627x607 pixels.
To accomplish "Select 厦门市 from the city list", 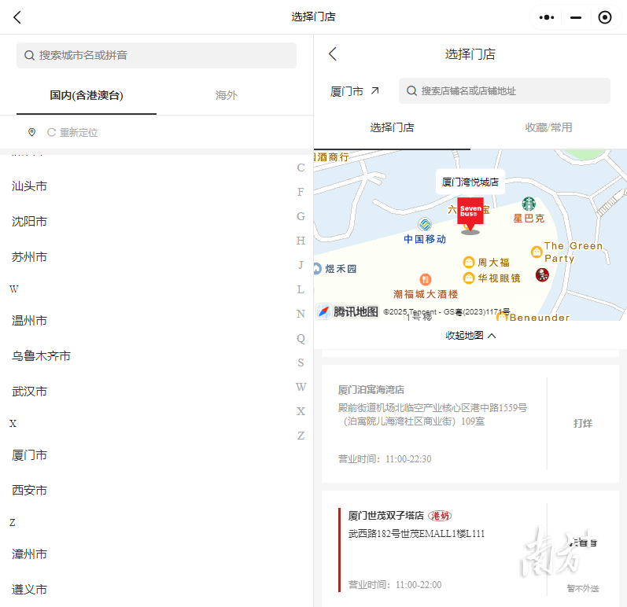I will coord(30,455).
